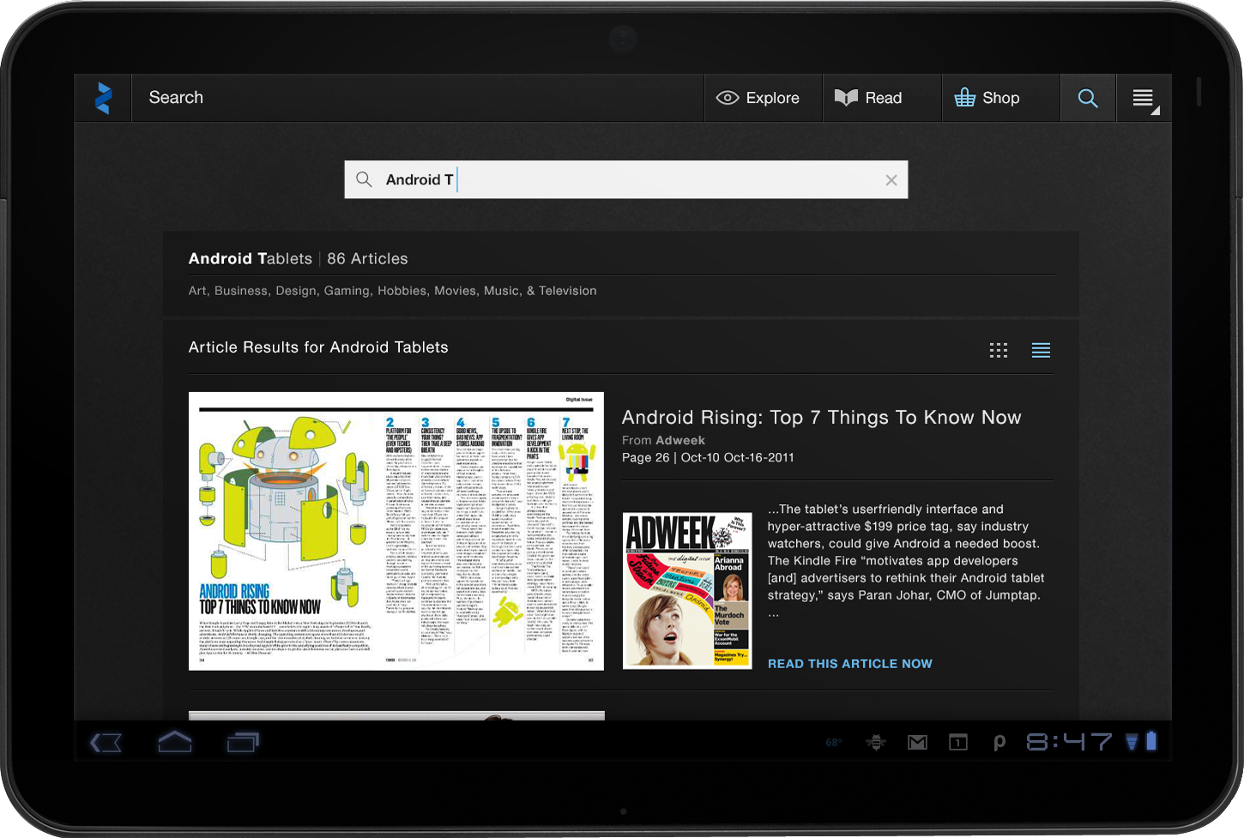Open the Gmail notification icon
Viewport: 1244px width, 838px height.
pos(917,743)
